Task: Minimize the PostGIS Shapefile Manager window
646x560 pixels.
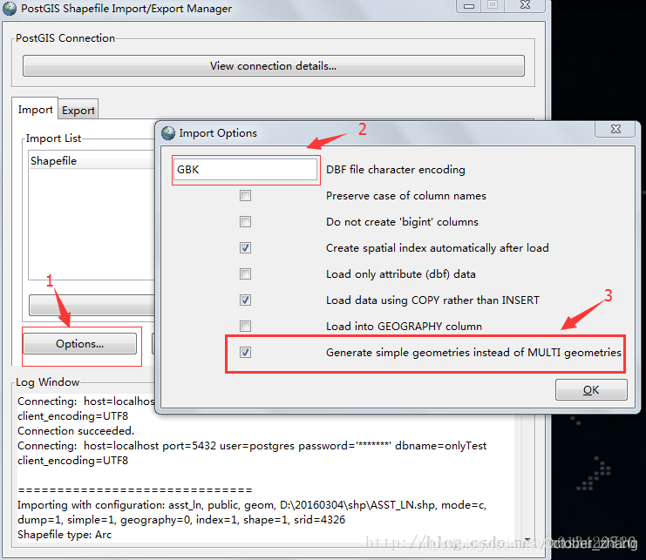Action: tap(468, 6)
